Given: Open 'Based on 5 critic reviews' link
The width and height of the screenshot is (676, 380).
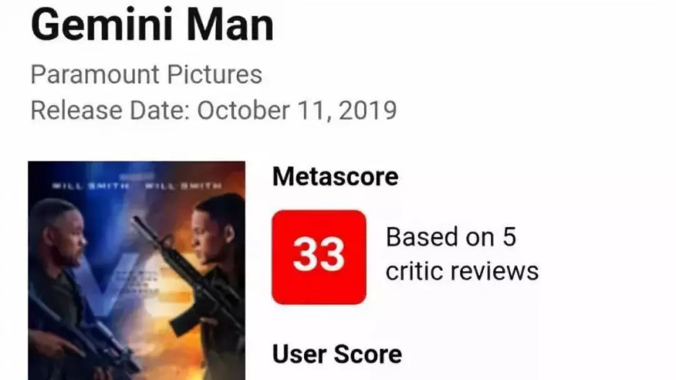Looking at the screenshot, I should click(x=462, y=254).
